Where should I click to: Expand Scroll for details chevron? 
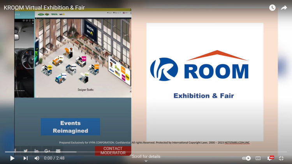click(x=146, y=161)
